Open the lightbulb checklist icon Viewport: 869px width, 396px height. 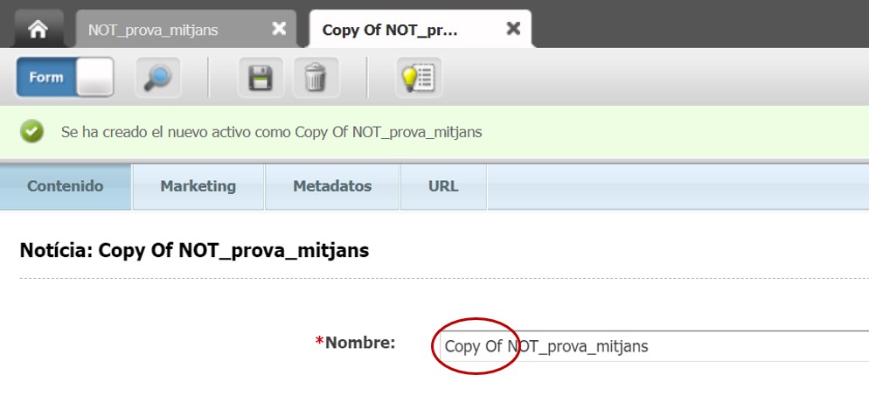(x=419, y=78)
